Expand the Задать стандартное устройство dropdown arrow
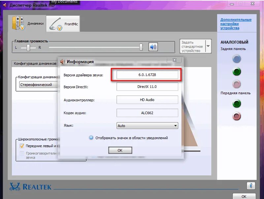 [x=208, y=46]
